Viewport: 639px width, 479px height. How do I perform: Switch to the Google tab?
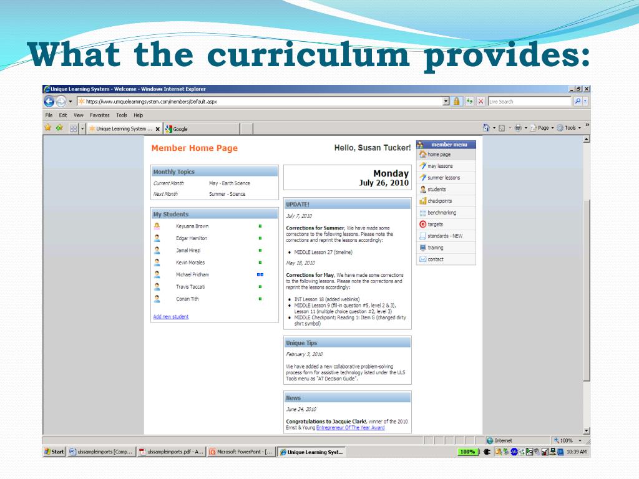pyautogui.click(x=202, y=128)
